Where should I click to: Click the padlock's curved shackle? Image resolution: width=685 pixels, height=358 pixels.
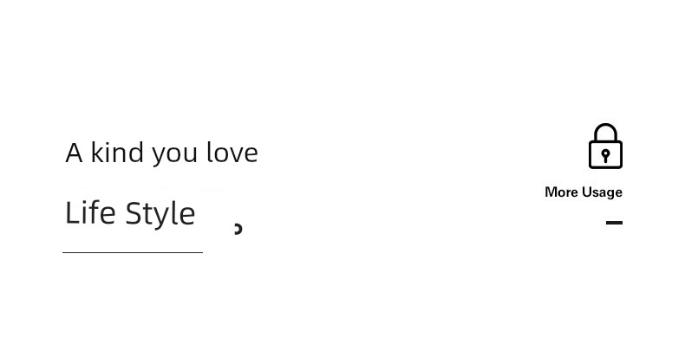pos(605,132)
